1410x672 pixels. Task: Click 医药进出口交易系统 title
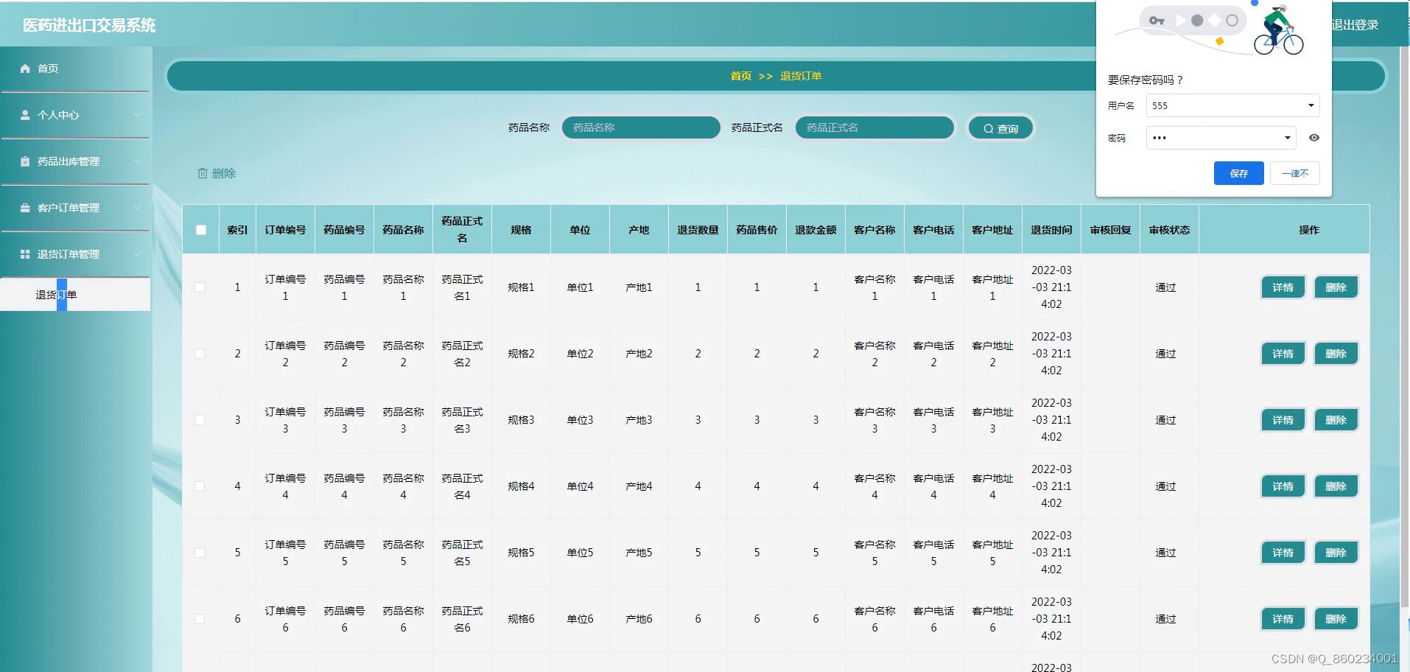[89, 25]
